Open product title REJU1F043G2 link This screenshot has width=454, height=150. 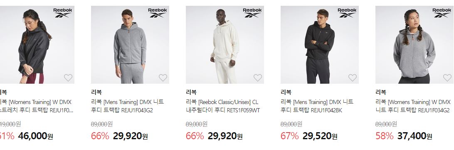point(127,106)
